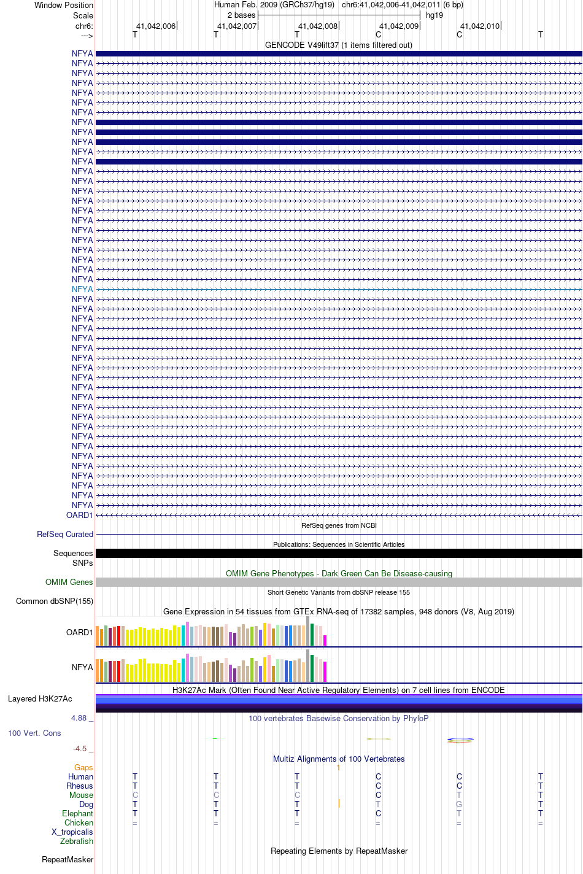Click the gray OMIM Genes track bar
Viewport: 583px width, 874px height.
point(339,582)
